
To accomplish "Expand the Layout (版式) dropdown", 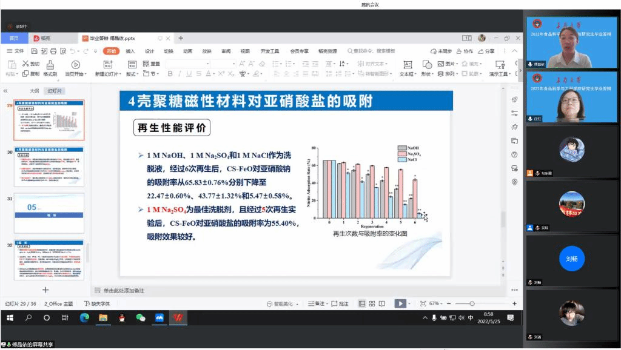I will pos(132,74).
